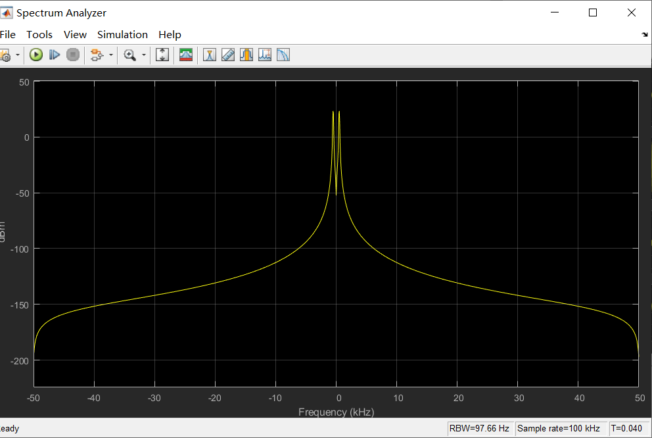Open the View menu
The width and height of the screenshot is (652, 438).
pos(75,34)
